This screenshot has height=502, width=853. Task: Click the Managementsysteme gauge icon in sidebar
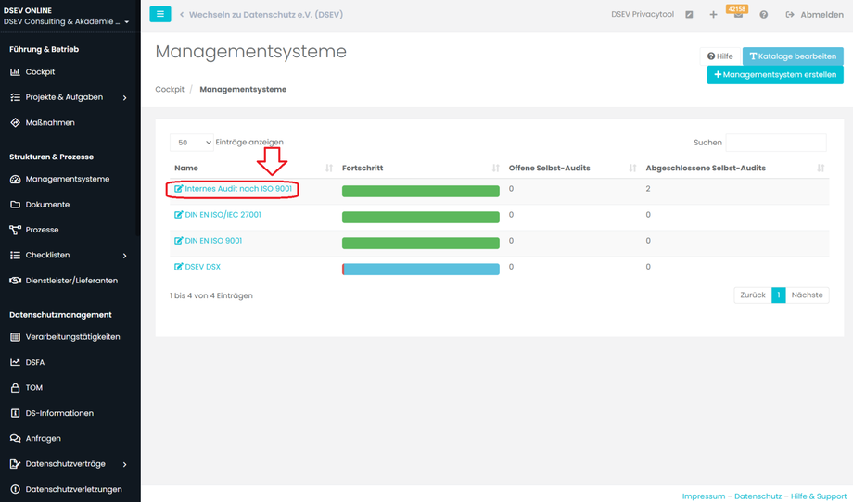pos(15,179)
